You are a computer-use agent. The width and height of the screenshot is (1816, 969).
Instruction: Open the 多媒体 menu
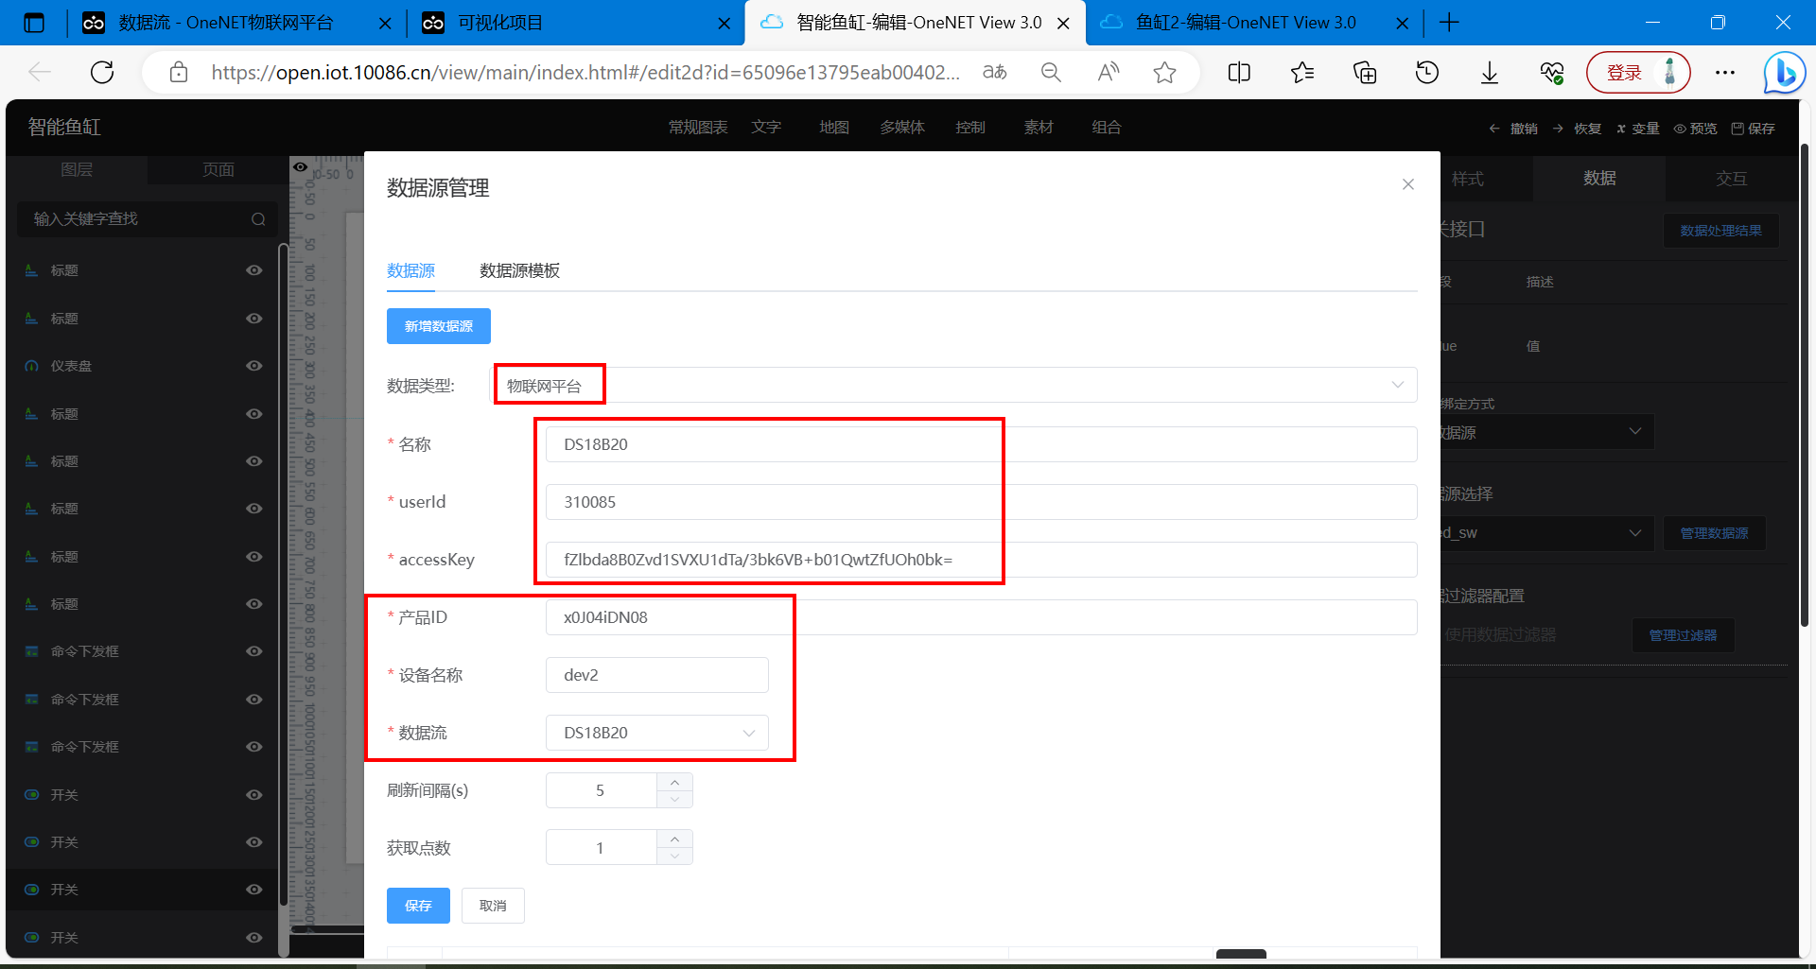click(x=902, y=128)
